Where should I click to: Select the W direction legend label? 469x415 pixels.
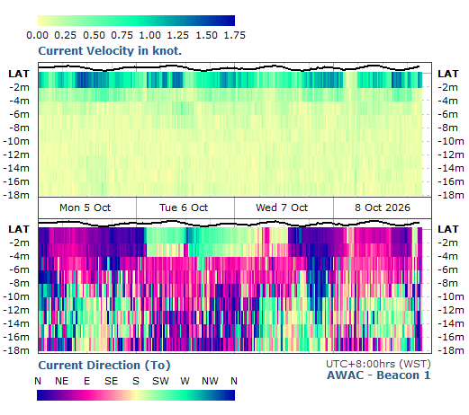point(185,381)
